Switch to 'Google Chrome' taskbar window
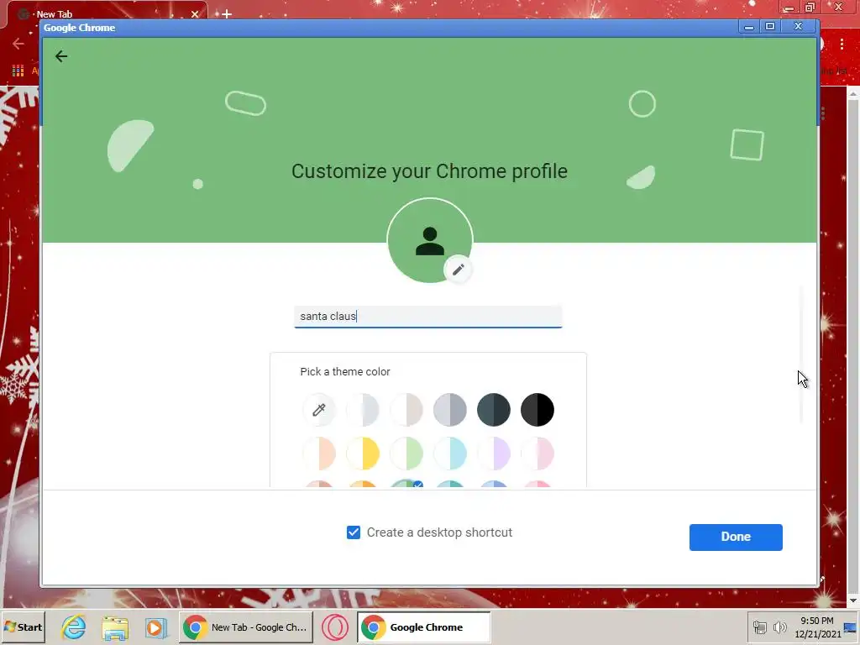The image size is (860, 645). coord(424,627)
